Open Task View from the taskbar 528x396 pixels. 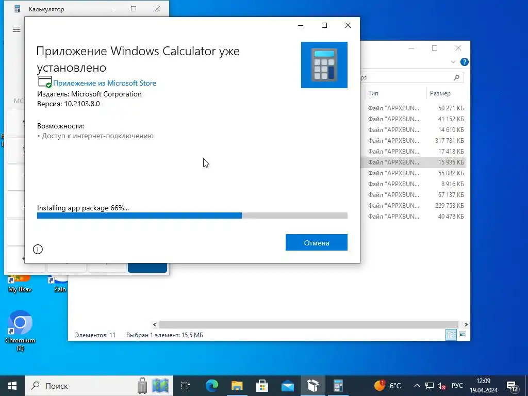(x=186, y=386)
